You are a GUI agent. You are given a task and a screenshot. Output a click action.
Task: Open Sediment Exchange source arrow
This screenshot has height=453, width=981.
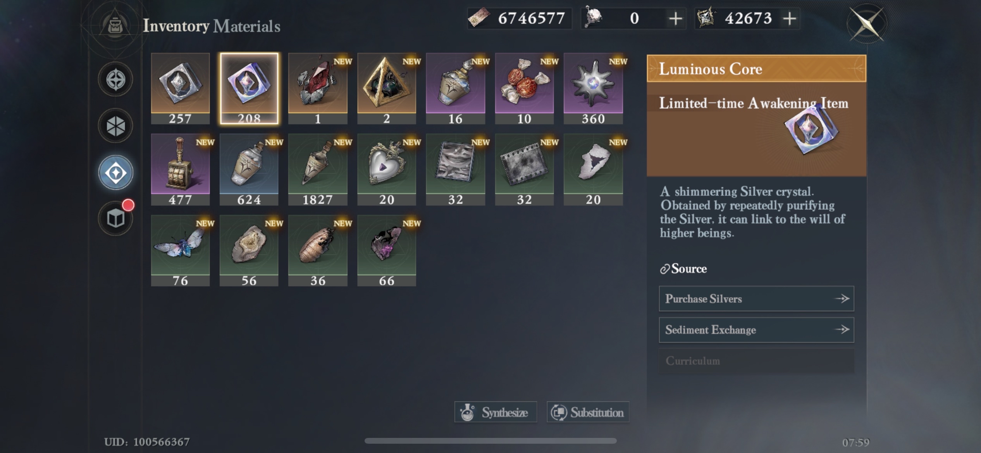842,329
